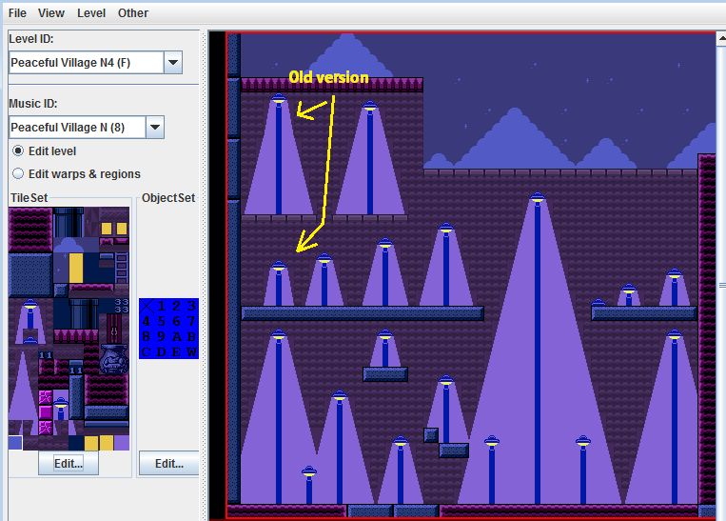Enable the Edit level radio option
The width and height of the screenshot is (726, 521).
19,150
